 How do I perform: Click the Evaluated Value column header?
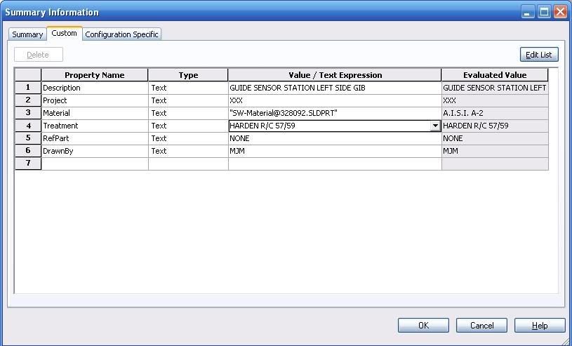point(494,75)
